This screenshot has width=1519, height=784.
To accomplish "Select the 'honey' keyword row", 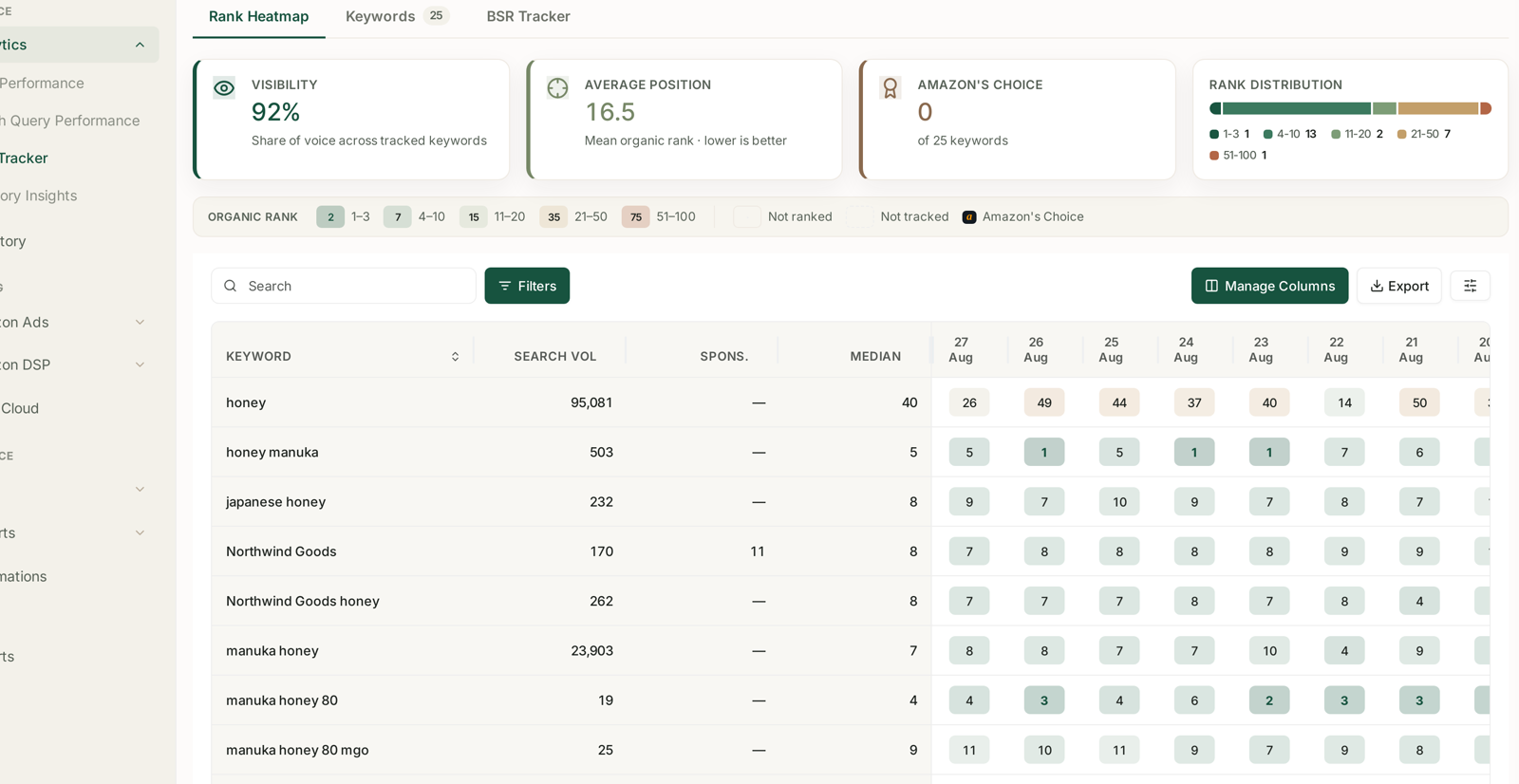I will click(246, 402).
